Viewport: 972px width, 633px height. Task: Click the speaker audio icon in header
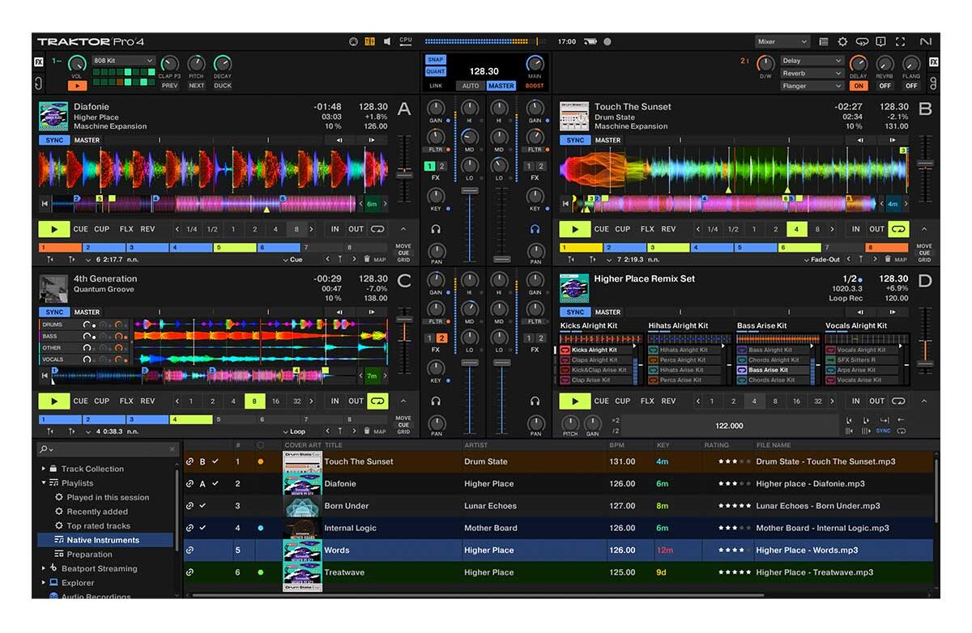[387, 41]
